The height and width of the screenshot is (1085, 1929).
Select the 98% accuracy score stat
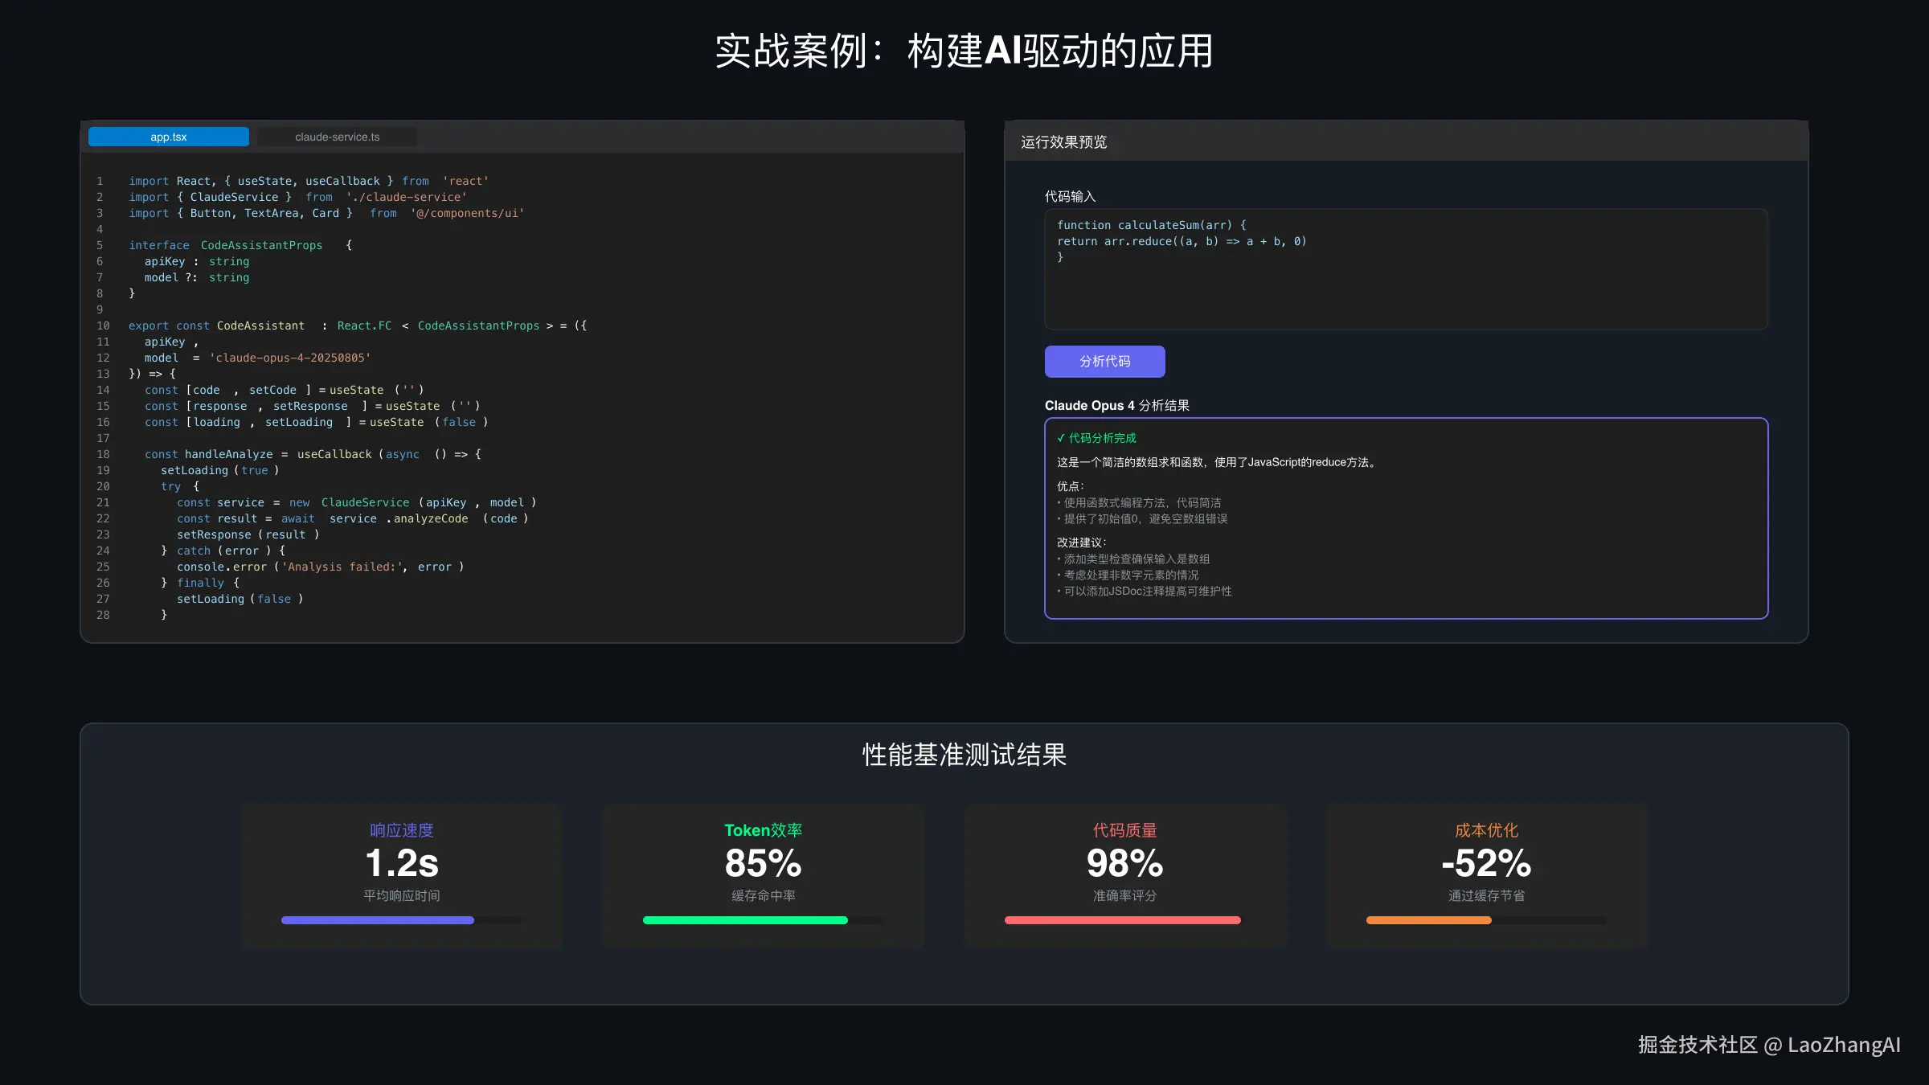(1124, 862)
